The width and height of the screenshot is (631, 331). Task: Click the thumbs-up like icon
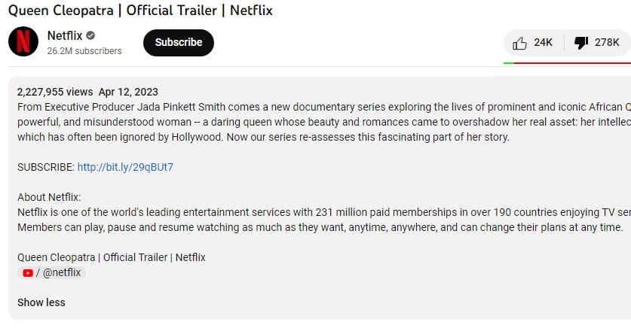pos(519,43)
